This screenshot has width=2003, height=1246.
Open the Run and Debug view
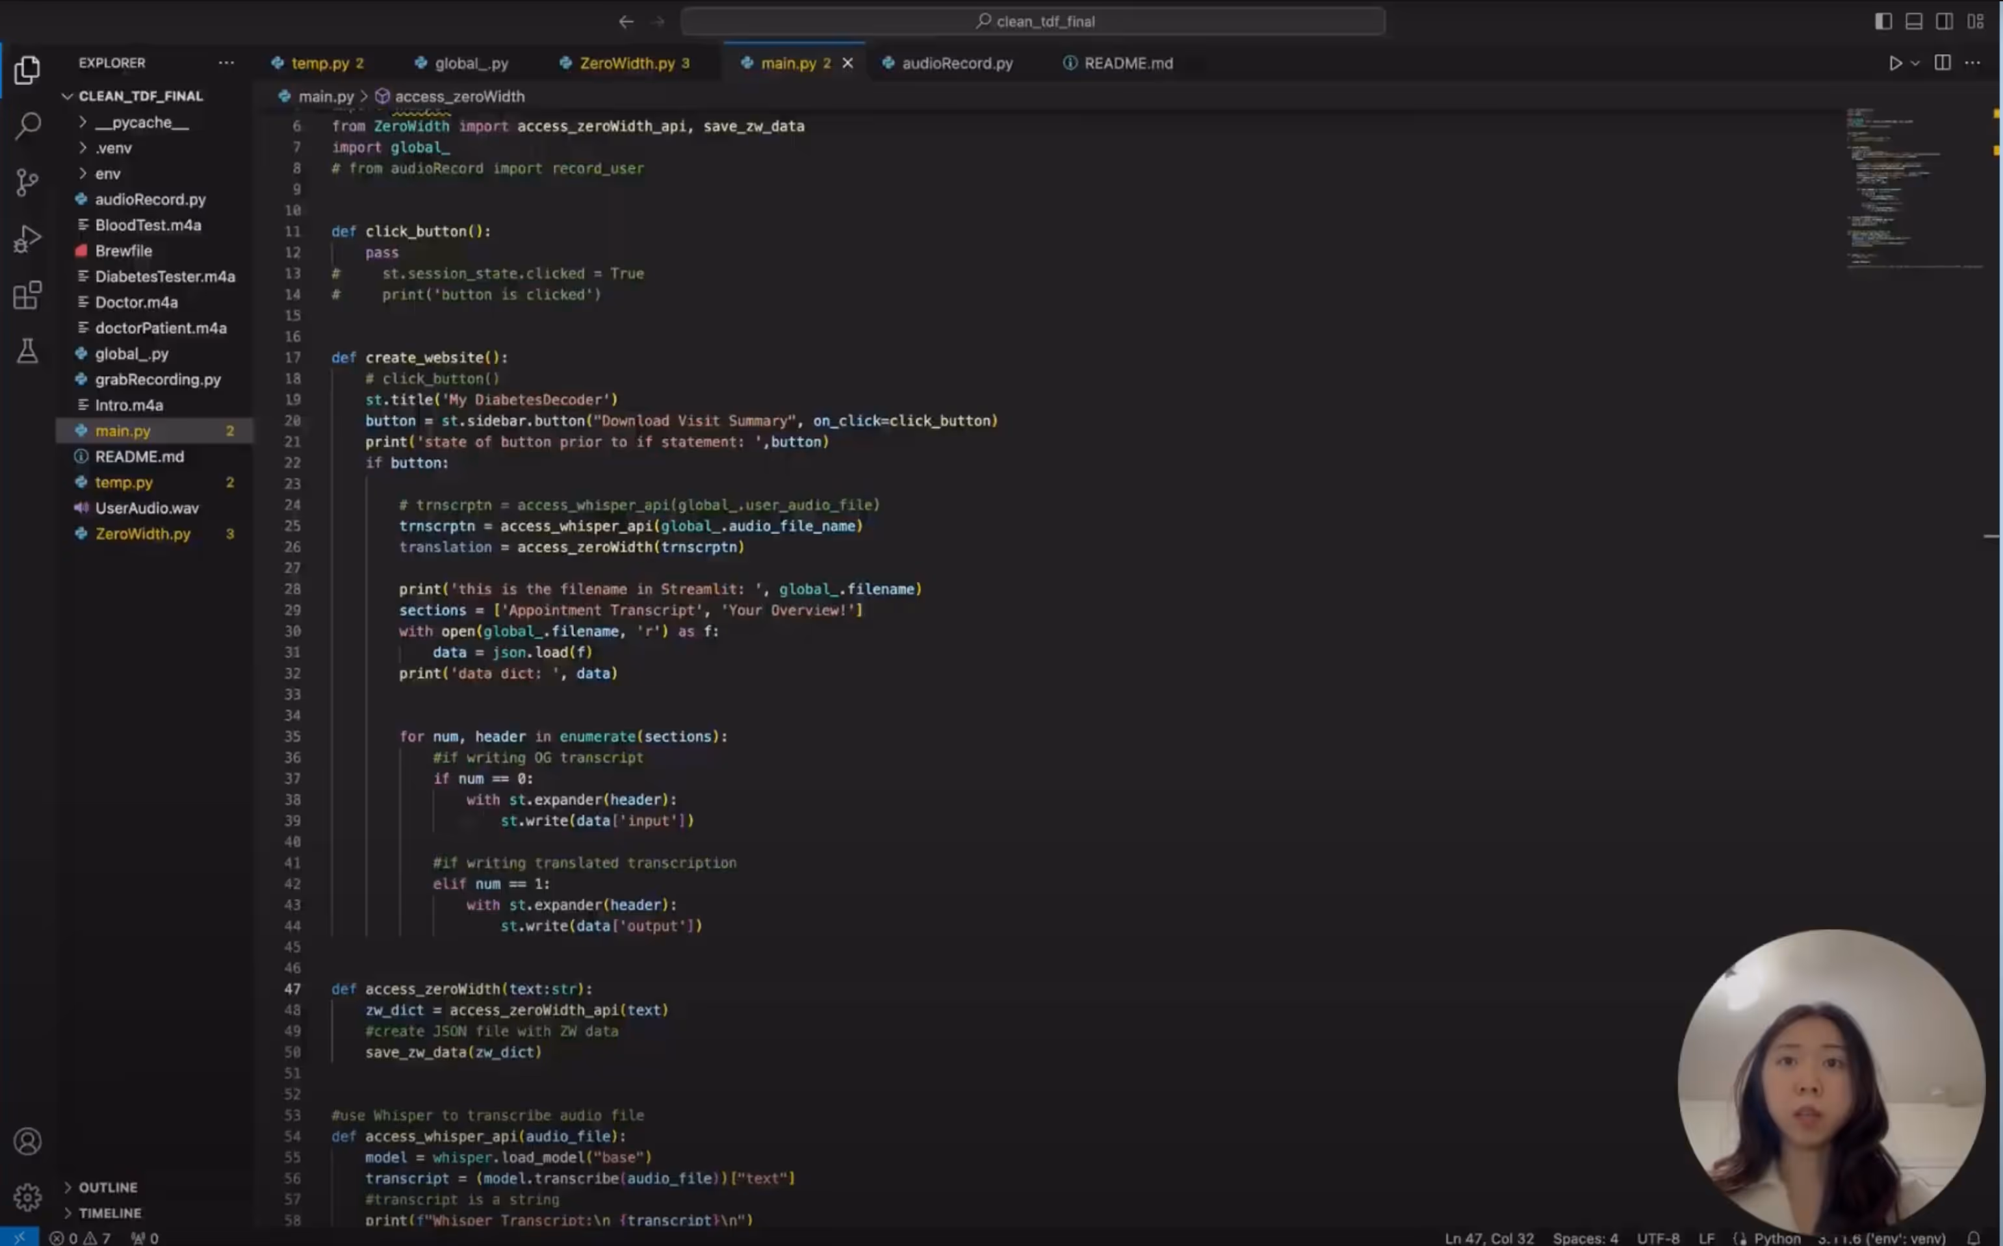coord(27,239)
